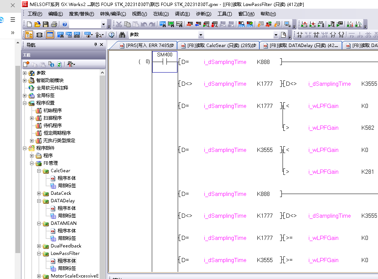
Task: Click the Save project icon
Action: tap(45, 24)
